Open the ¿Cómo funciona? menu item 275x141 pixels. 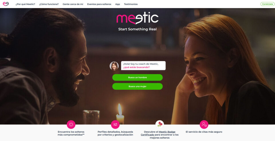[49, 4]
